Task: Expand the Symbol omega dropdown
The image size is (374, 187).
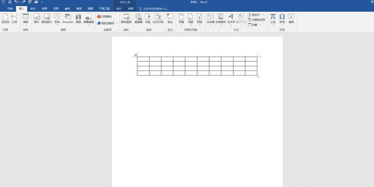Action: tap(282, 19)
